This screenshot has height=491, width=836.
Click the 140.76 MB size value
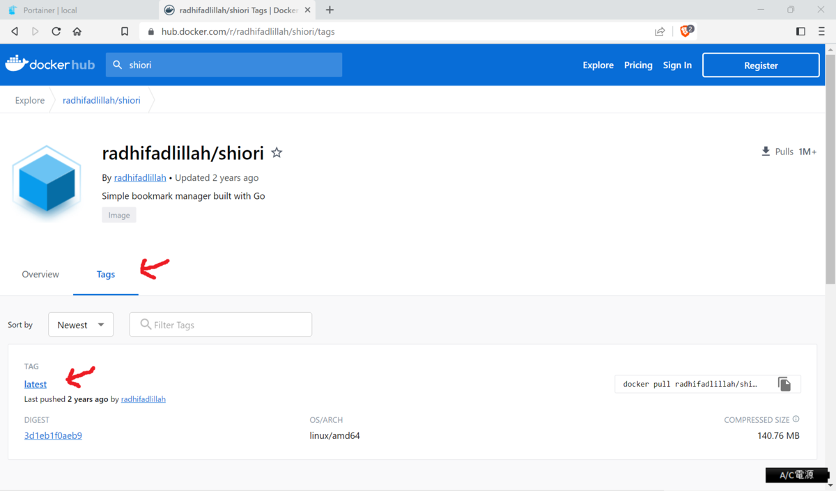pyautogui.click(x=778, y=435)
